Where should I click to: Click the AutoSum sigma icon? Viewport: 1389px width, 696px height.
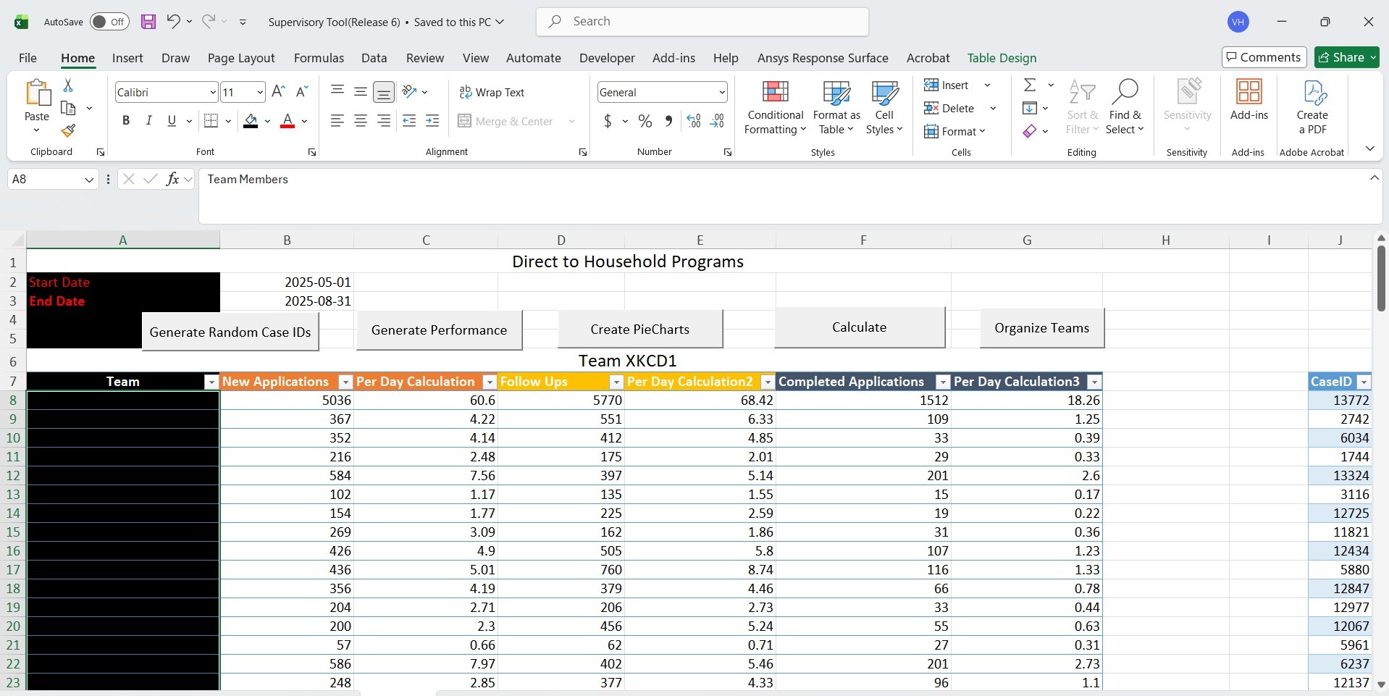click(1030, 85)
